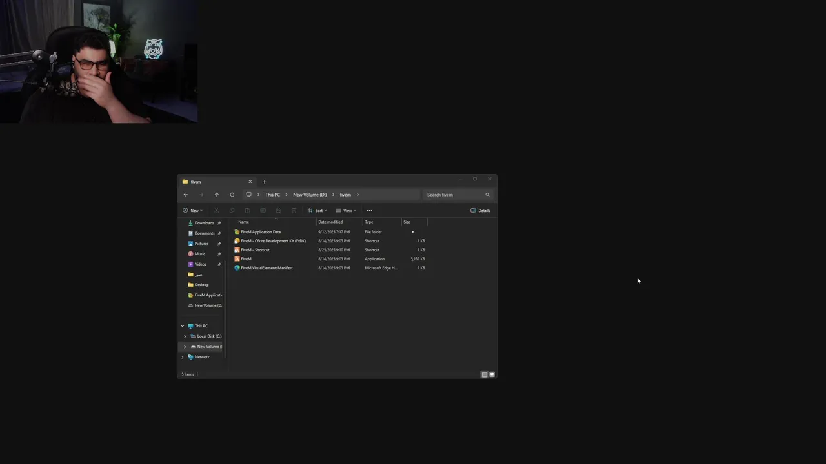Open pinned FiveM Application folder in sidebar
The width and height of the screenshot is (826, 464).
coord(208,295)
